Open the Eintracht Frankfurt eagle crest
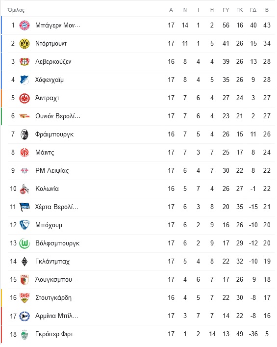277x347 pixels. coord(25,98)
